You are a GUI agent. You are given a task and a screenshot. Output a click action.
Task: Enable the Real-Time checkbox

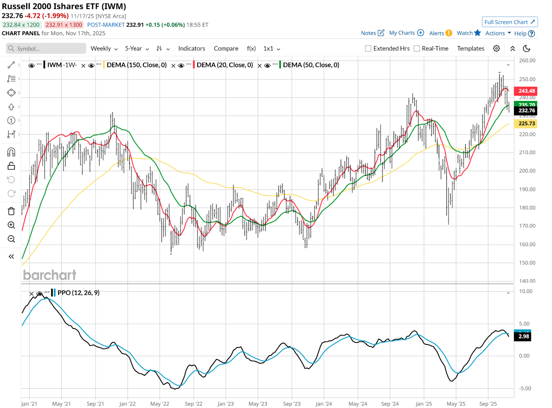click(x=417, y=49)
